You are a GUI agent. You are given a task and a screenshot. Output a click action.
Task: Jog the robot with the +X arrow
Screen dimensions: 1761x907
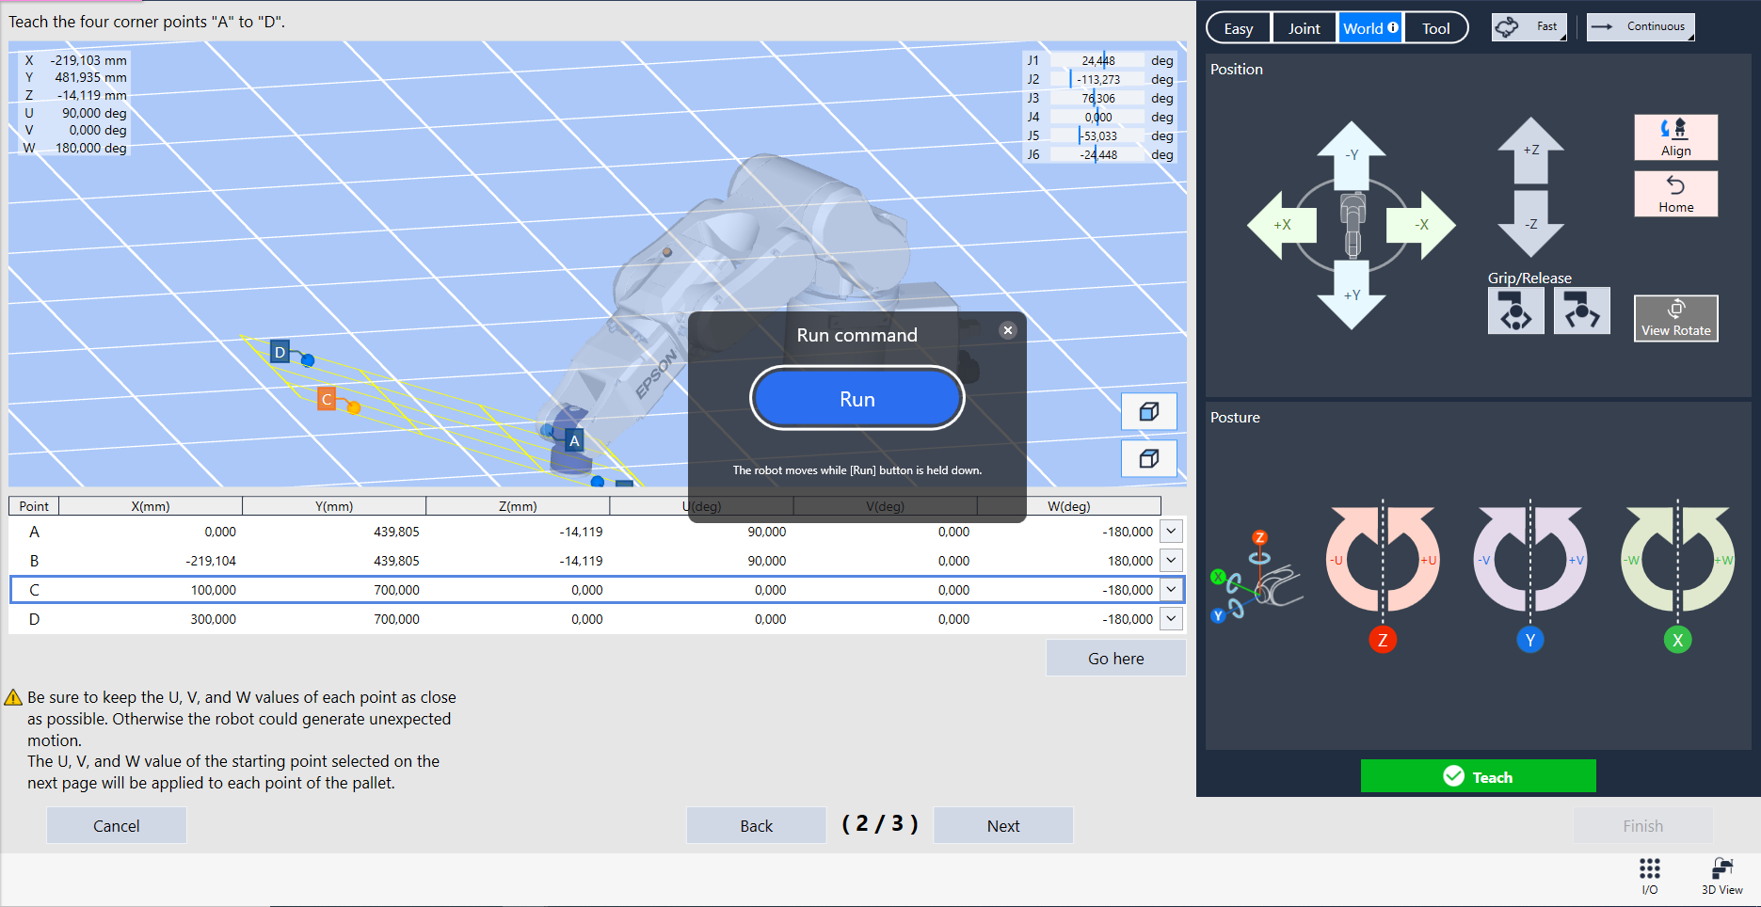point(1281,225)
